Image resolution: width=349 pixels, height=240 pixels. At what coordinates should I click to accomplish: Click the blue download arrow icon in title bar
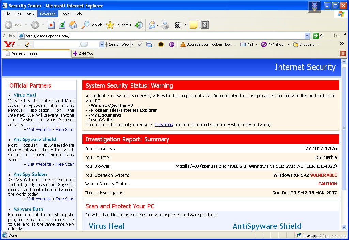tap(314, 7)
